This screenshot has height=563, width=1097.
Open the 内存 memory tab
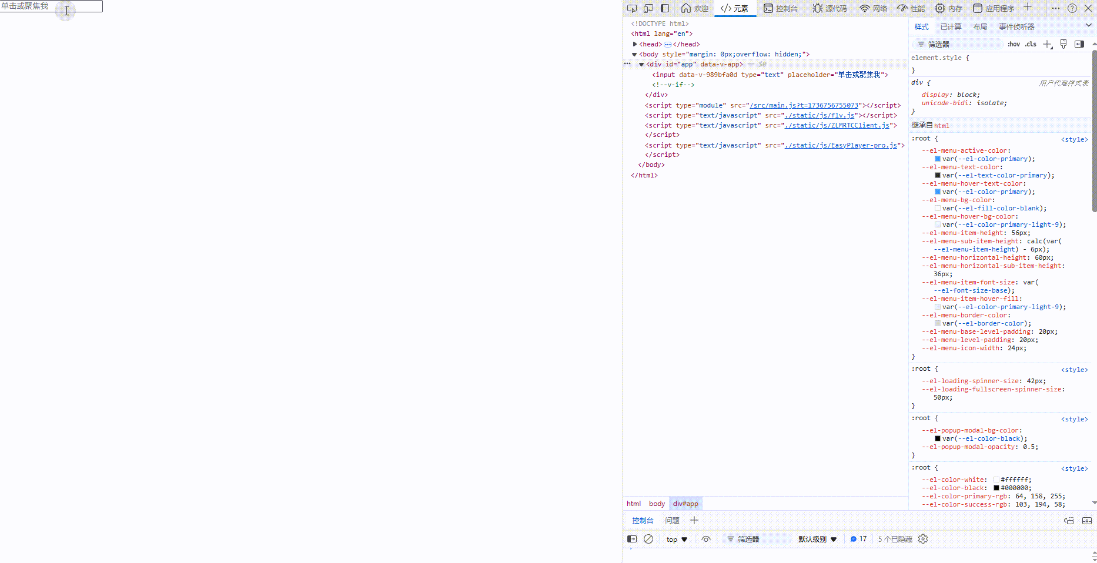949,8
